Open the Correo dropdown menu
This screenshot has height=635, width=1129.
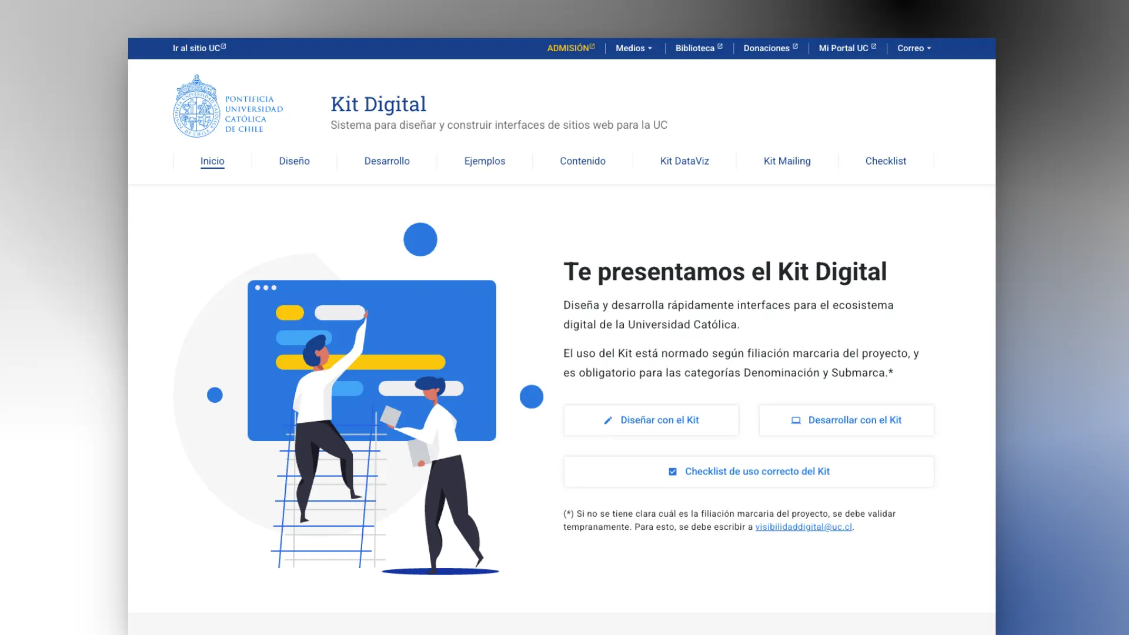tap(914, 48)
